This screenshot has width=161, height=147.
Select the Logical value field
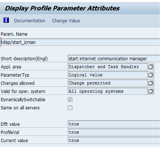click(x=108, y=75)
